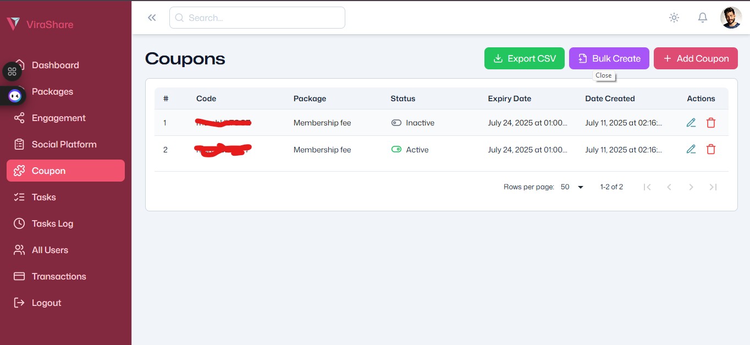Click the Code column header
Viewport: 750px width, 345px height.
[x=206, y=98]
